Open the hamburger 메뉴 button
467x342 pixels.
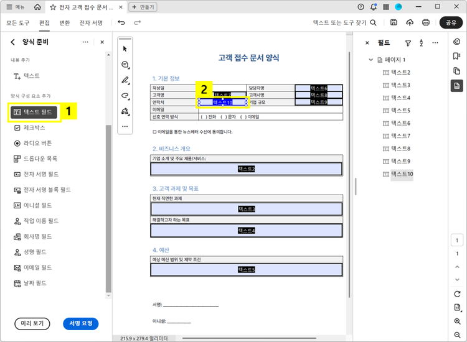(15, 7)
